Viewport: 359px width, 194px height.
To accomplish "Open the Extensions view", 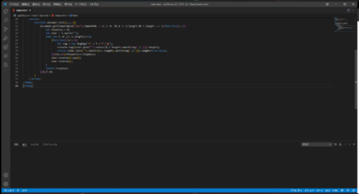I will coord(6,47).
